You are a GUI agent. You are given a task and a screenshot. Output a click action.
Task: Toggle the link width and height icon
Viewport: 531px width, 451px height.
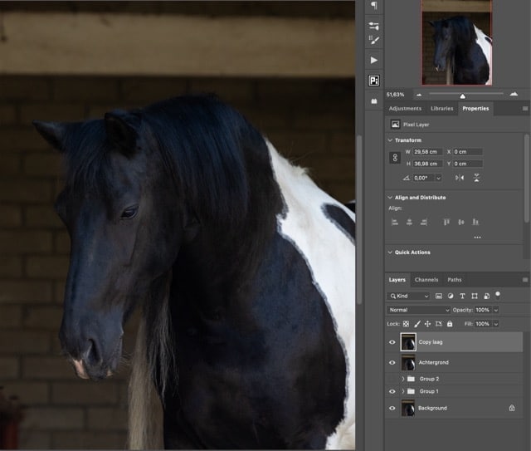395,158
